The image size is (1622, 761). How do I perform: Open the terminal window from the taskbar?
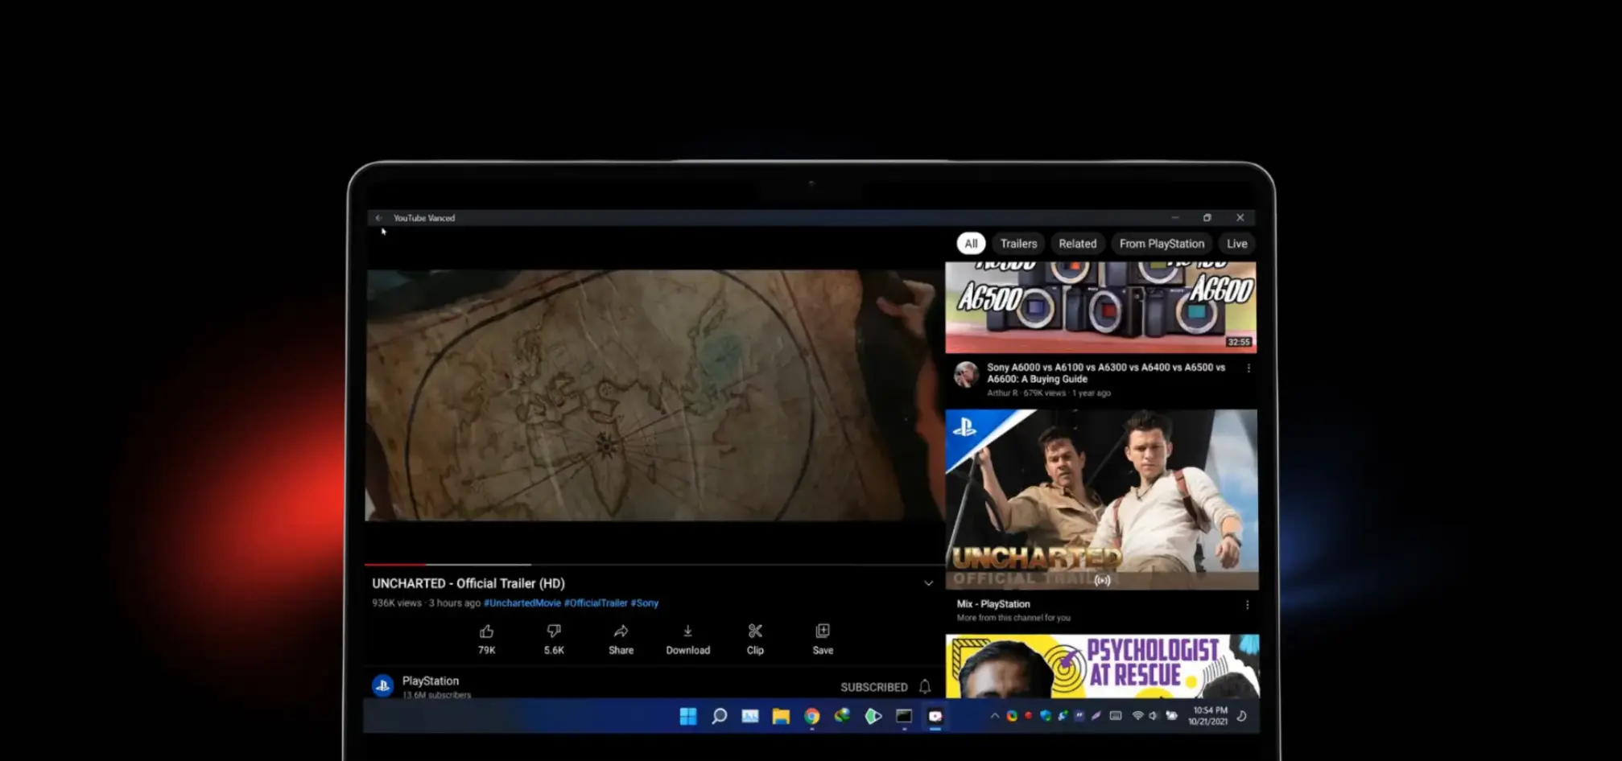click(904, 716)
